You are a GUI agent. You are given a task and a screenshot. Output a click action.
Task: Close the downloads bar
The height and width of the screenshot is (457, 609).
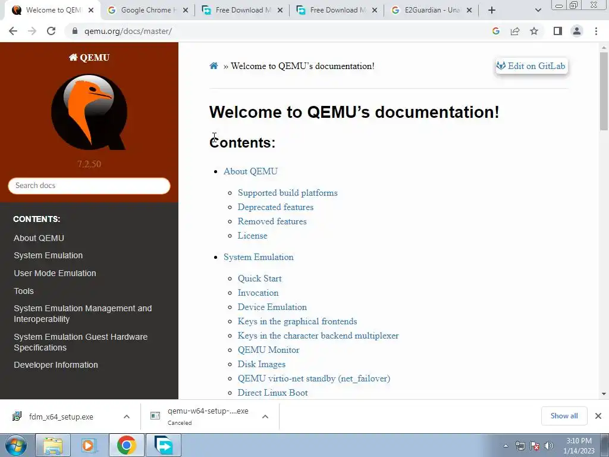click(x=598, y=416)
